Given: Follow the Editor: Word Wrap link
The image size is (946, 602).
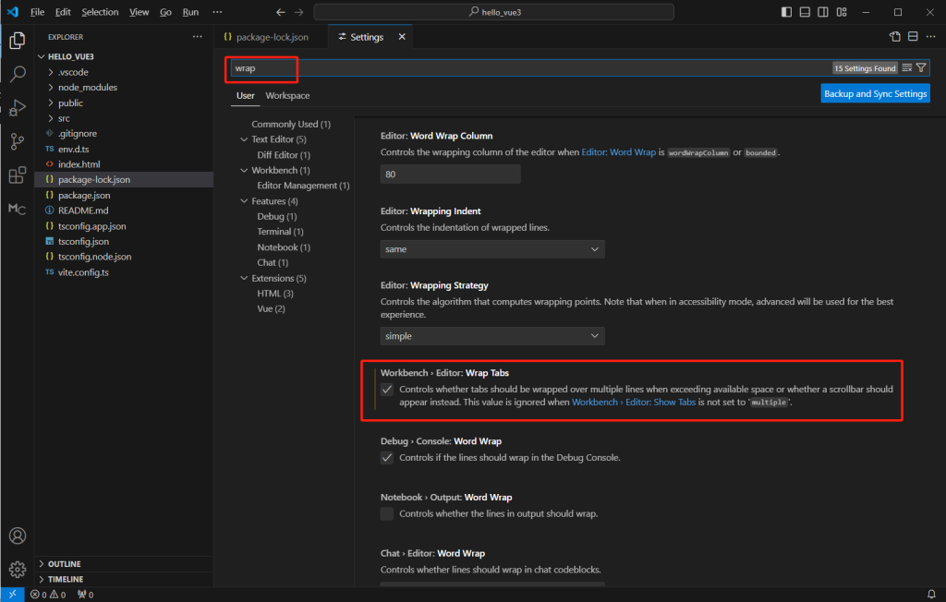Looking at the screenshot, I should tap(618, 152).
